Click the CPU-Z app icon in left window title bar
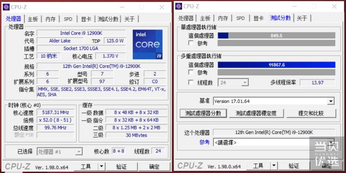 click(x=6, y=7)
